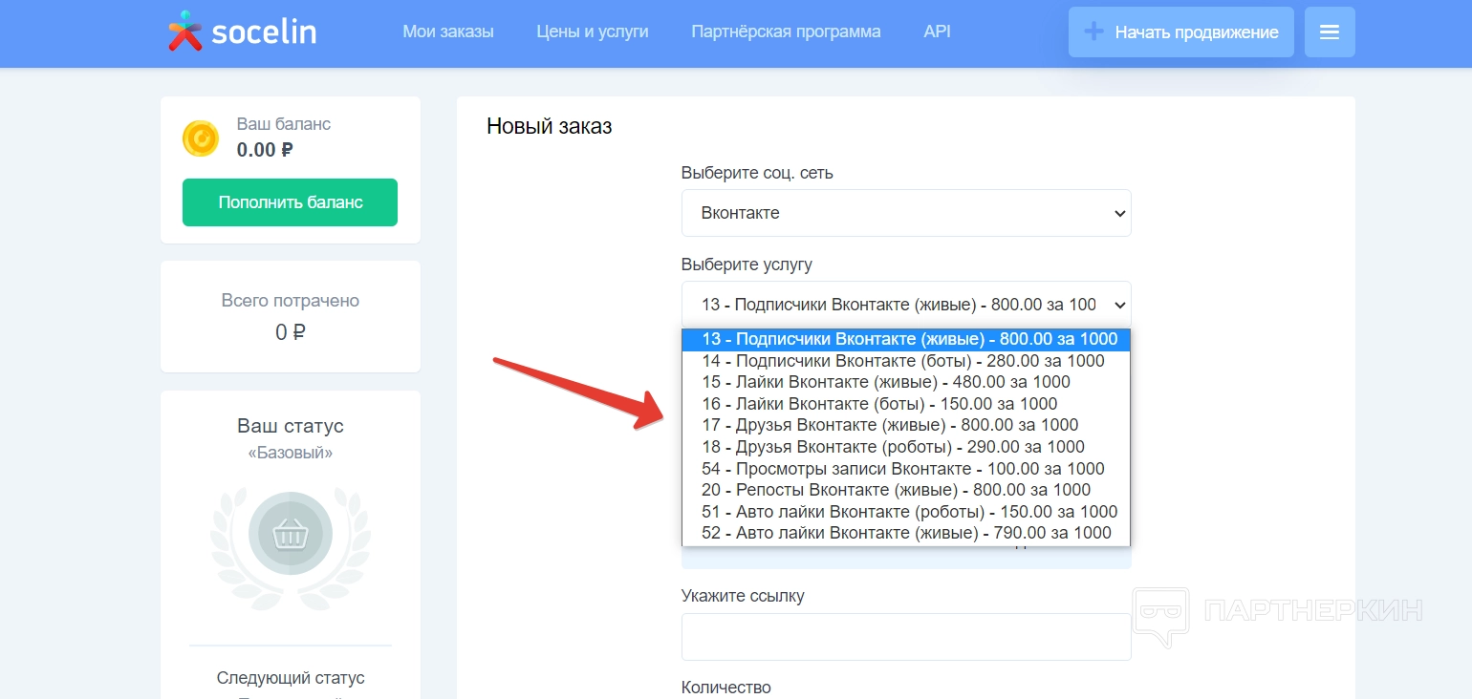
Task: Click the 0.00 ₽ balance amount
Action: point(265,150)
